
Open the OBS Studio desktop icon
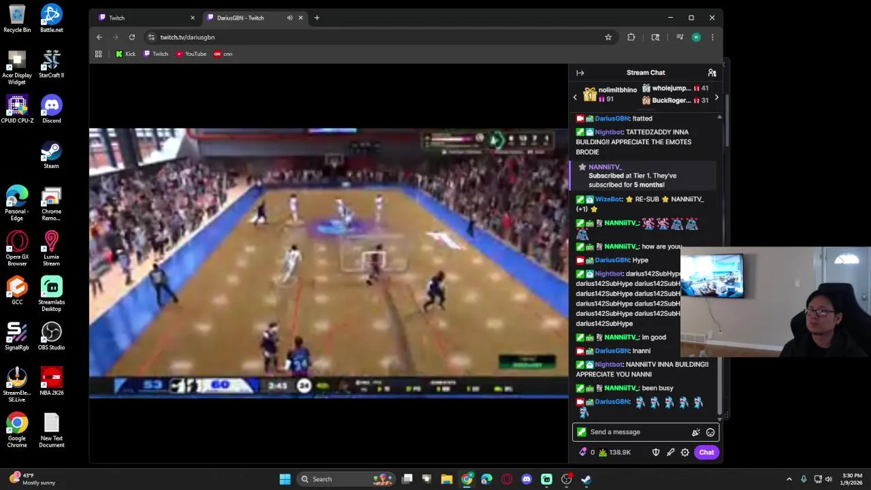[51, 336]
